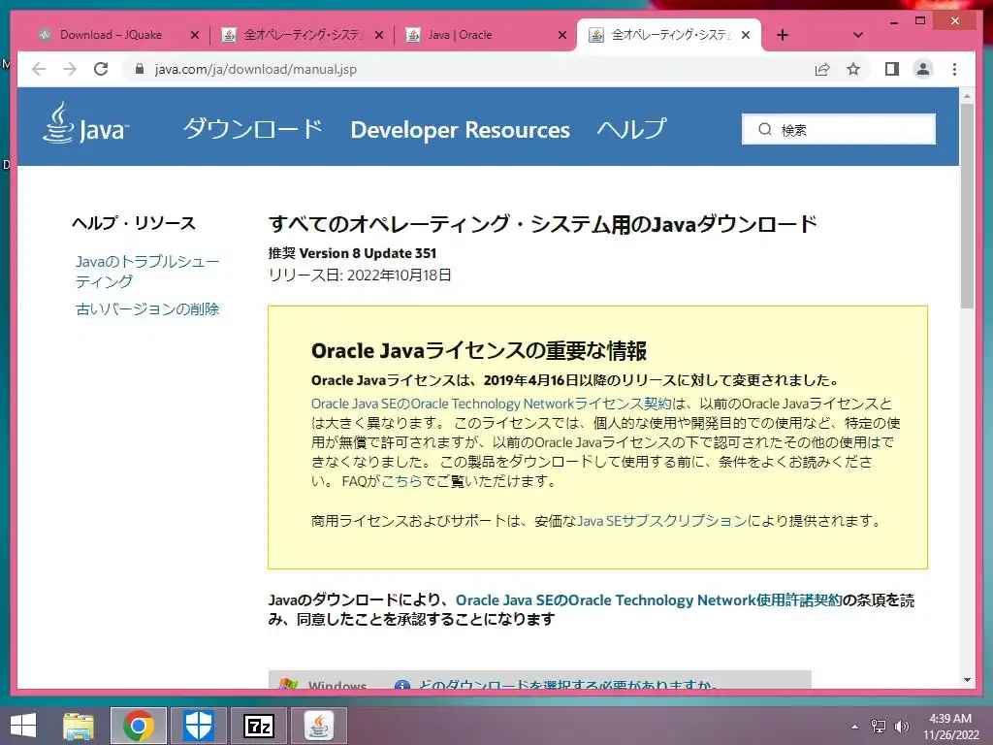Click the magnifier icon in search box
The height and width of the screenshot is (745, 993).
[765, 129]
